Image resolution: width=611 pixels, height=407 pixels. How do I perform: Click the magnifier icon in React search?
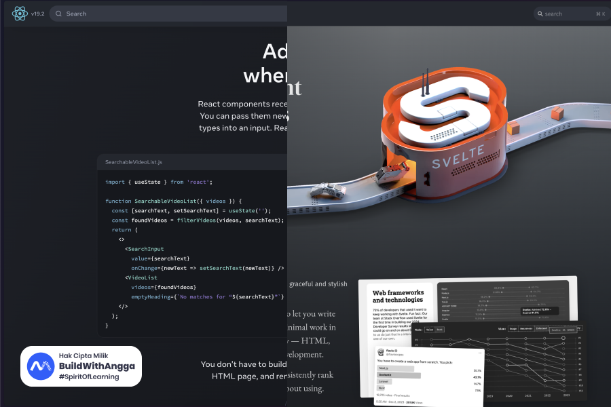[59, 14]
